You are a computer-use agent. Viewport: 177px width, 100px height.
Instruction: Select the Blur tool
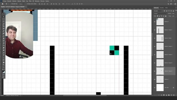coord(4,48)
